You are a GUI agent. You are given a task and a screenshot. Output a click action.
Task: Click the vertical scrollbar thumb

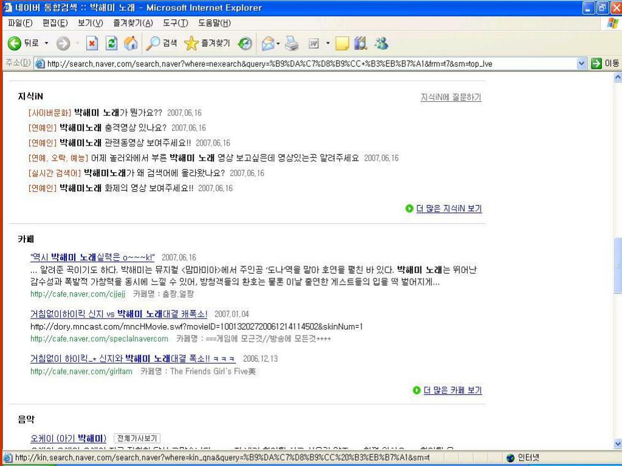[x=618, y=266]
